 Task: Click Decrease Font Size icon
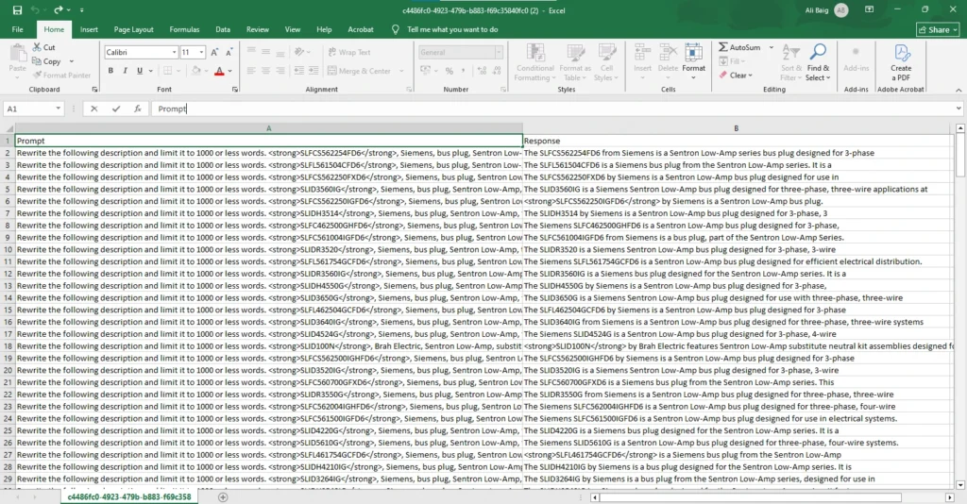click(229, 52)
